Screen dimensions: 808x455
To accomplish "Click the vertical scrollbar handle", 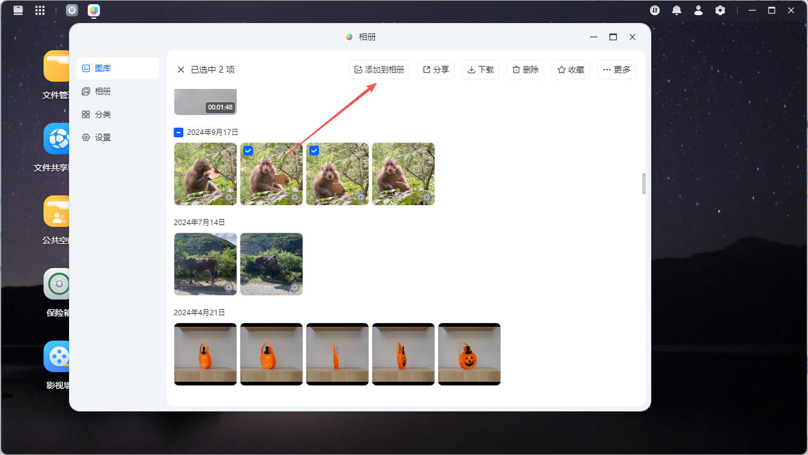I will point(643,183).
